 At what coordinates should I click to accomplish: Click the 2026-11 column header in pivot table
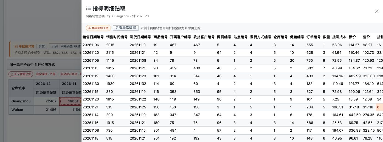(x=70, y=84)
